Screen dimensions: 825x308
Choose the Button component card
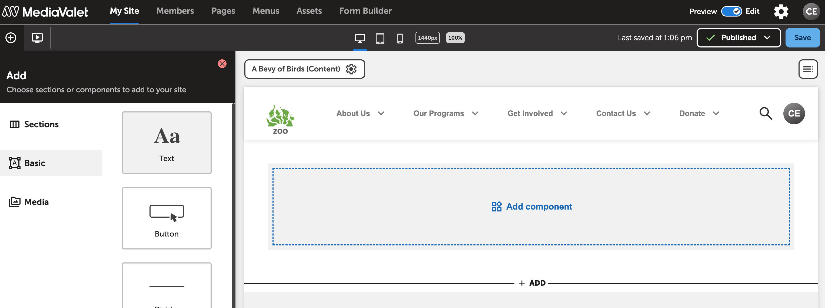(167, 218)
